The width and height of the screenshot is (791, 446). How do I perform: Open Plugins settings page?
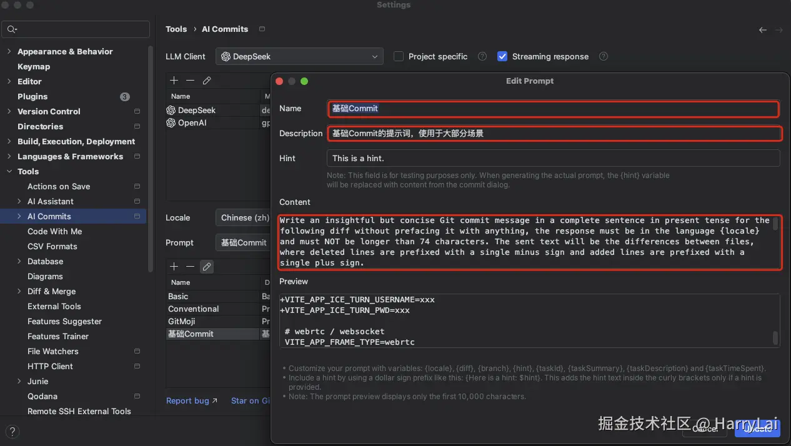(x=32, y=96)
